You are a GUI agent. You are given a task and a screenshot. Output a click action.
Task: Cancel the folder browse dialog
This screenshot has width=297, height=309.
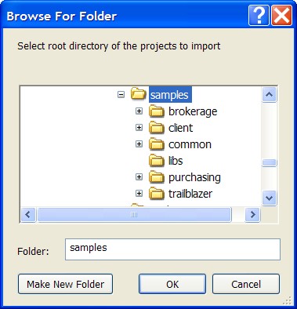click(x=246, y=284)
